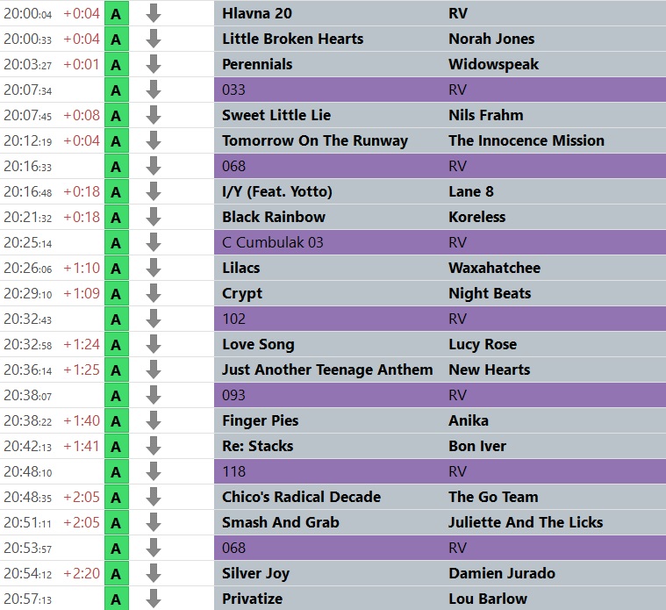Viewport: 666px width, 610px height.
Task: Select the track title Finger Pies
Action: (x=261, y=421)
